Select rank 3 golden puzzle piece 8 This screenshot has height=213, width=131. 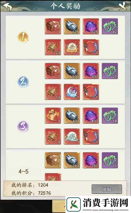53,136
